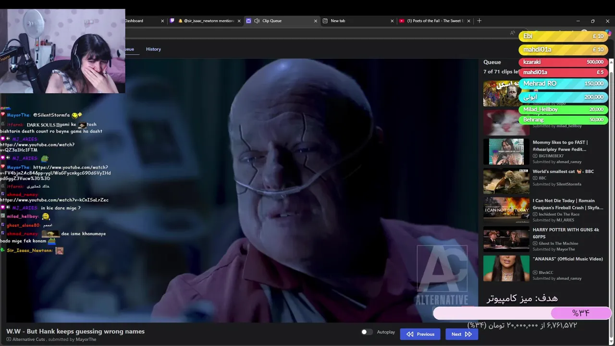615x346 pixels.
Task: Click 'Submitted by SilentStormfa' text
Action: pyautogui.click(x=557, y=184)
